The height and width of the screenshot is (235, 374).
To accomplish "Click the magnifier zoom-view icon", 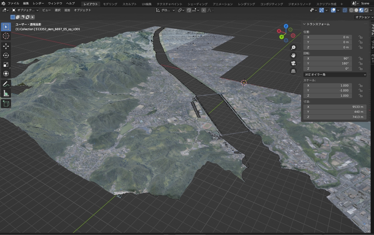I will pos(293,48).
